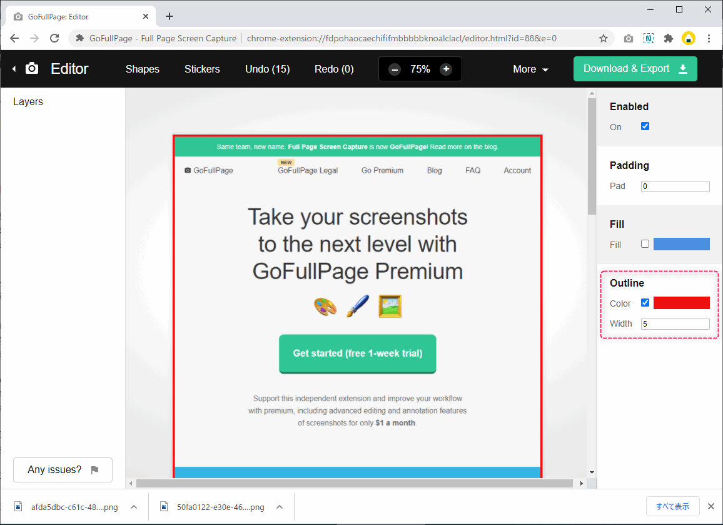The width and height of the screenshot is (723, 525).
Task: Open the 50fa0122-e30e-46 png download
Action: 220,507
